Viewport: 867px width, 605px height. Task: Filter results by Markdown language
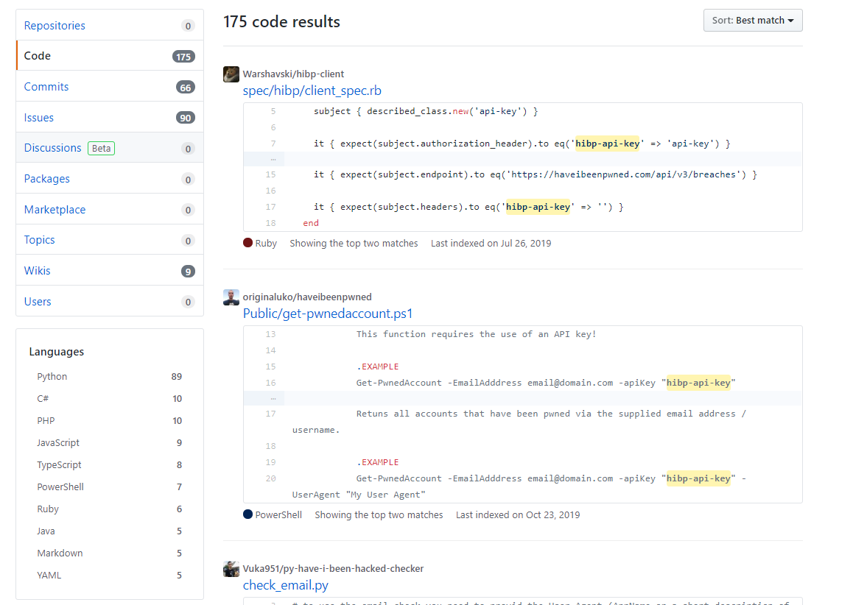pyautogui.click(x=110, y=553)
